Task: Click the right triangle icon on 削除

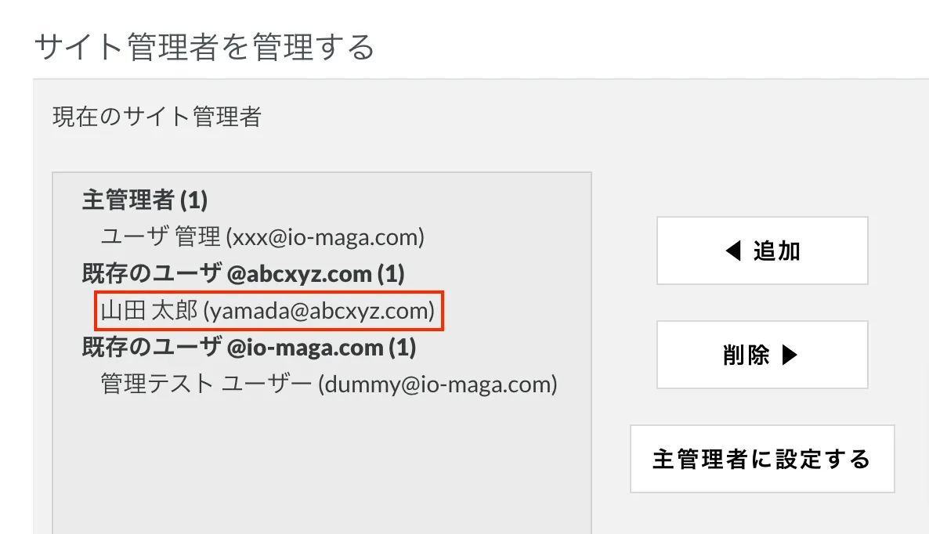Action: pos(790,355)
